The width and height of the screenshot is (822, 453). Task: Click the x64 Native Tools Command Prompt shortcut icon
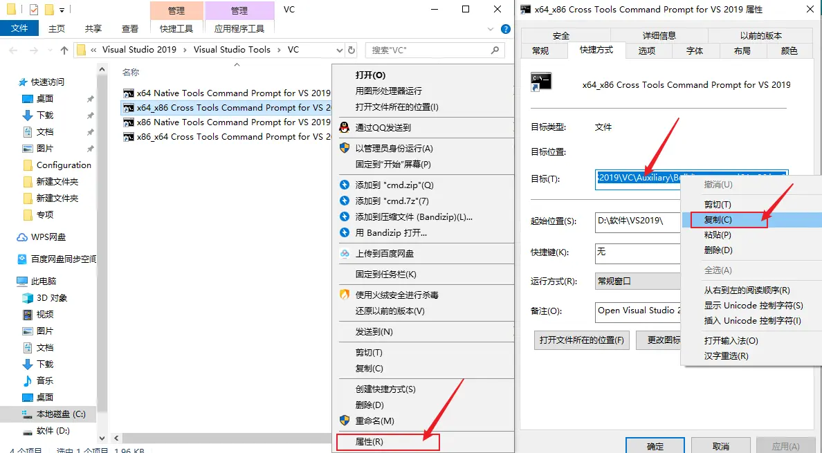[129, 93]
